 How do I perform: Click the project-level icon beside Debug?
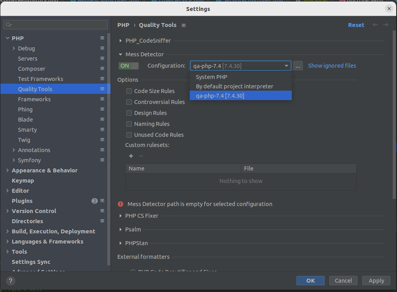pyautogui.click(x=102, y=48)
